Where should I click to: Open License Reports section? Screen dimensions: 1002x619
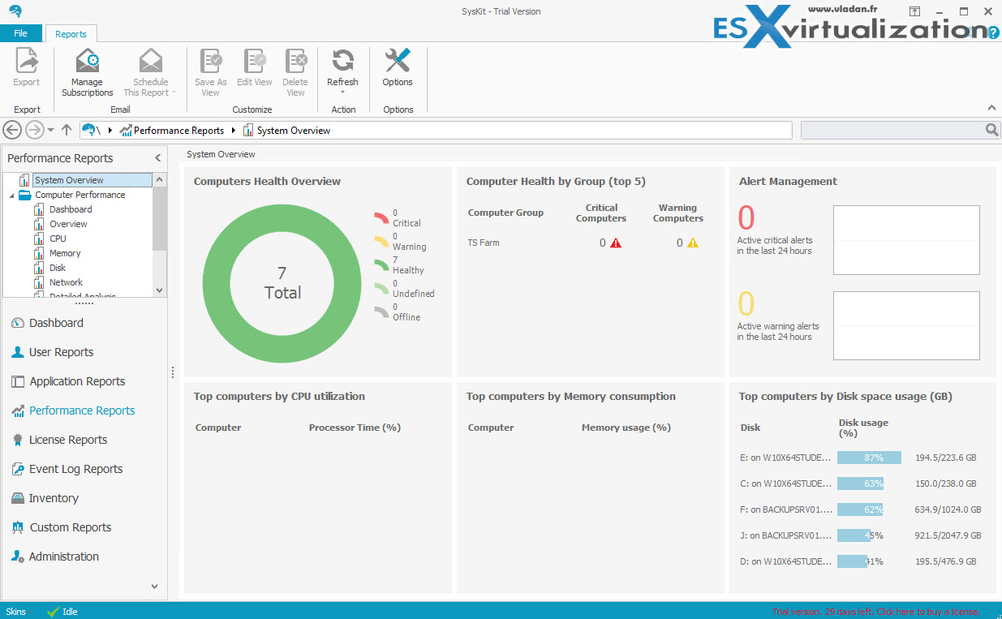(59, 440)
